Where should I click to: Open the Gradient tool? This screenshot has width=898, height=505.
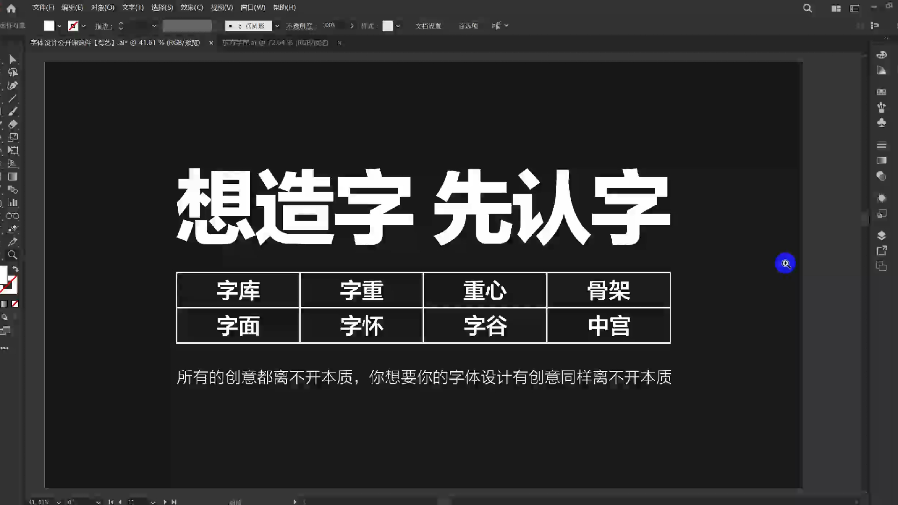[13, 177]
